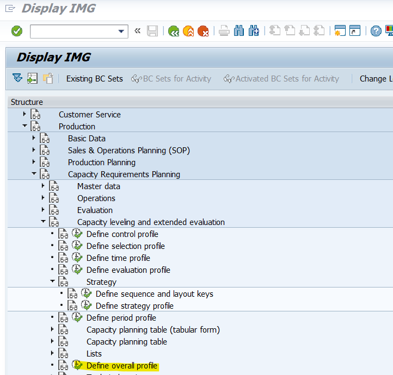Viewport: 393px width, 375px height.
Task: Open the window menu icon beside the title
Action: coord(10,9)
